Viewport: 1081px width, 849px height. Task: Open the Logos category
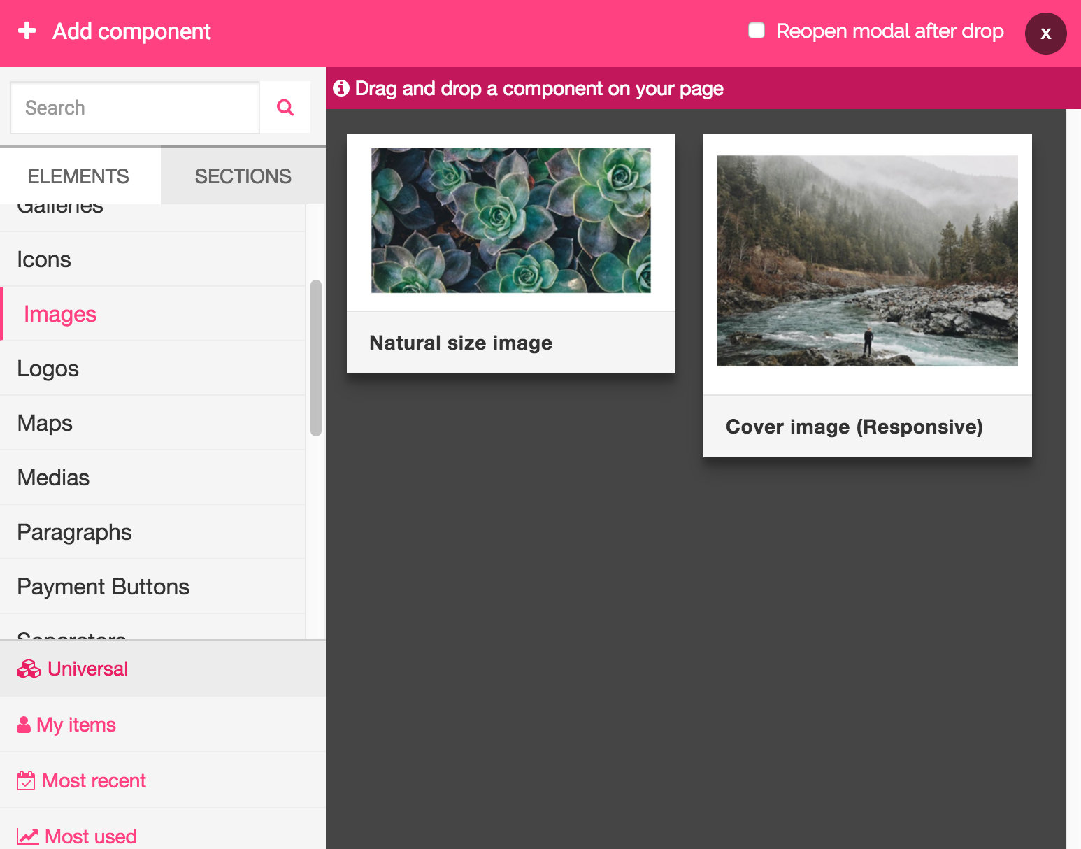[48, 369]
